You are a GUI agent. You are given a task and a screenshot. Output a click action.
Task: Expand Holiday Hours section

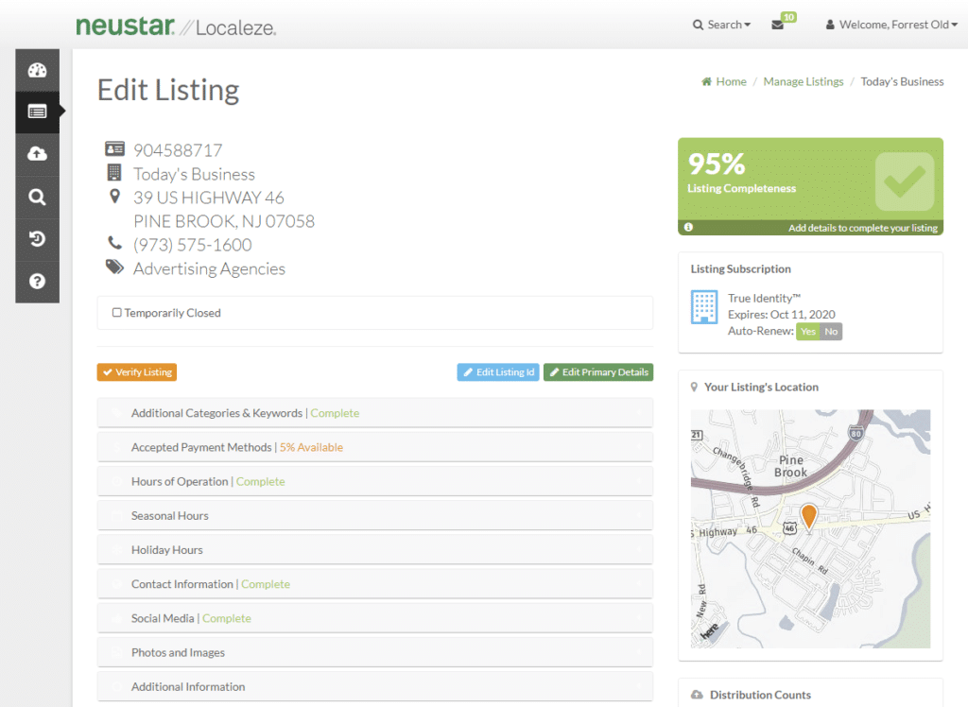pos(374,549)
